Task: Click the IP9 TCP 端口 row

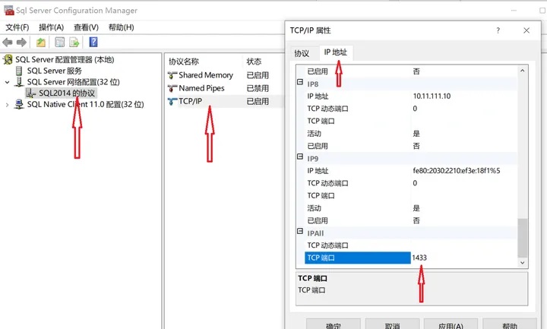Action: (x=410, y=196)
